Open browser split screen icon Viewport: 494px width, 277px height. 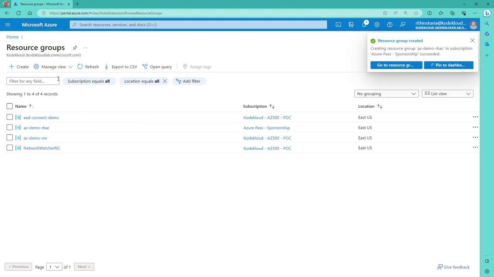click(x=430, y=13)
